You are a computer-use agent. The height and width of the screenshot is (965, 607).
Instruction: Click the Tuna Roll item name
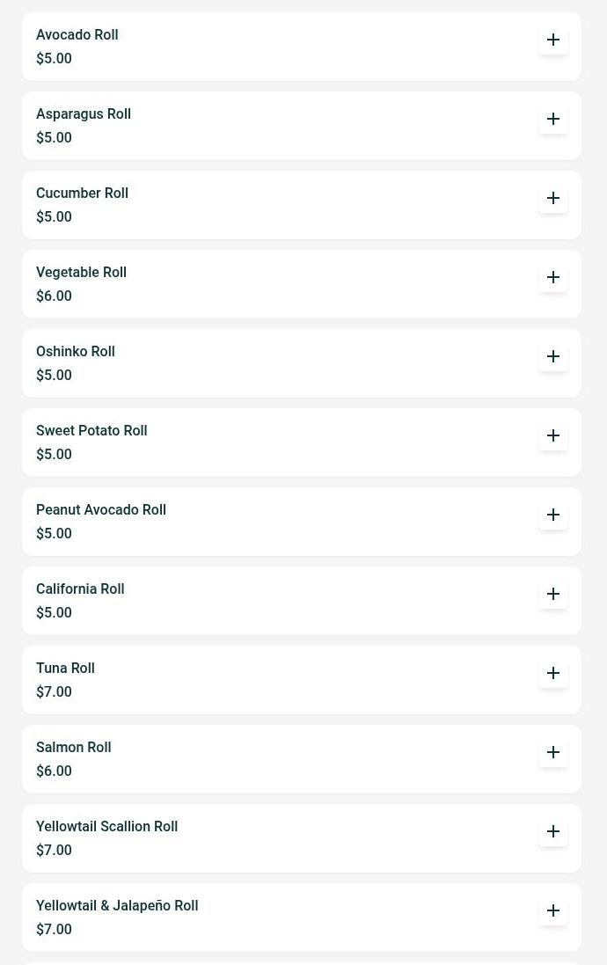(65, 668)
